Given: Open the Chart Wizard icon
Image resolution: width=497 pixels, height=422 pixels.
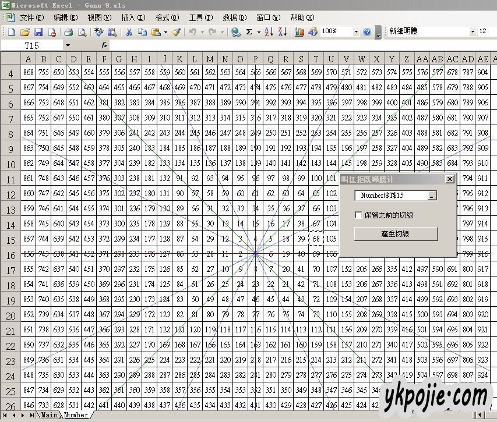Looking at the screenshot, I should [299, 32].
